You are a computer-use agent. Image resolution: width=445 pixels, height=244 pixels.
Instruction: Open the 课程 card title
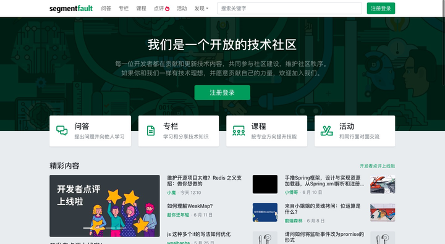(258, 126)
